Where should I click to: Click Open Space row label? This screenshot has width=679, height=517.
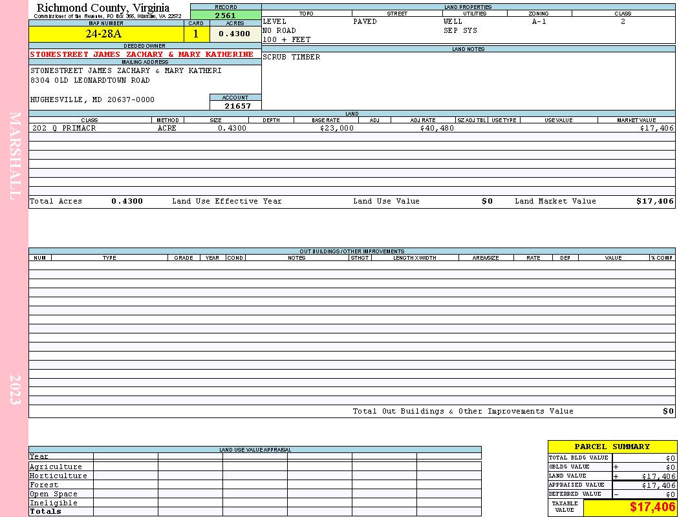click(53, 494)
